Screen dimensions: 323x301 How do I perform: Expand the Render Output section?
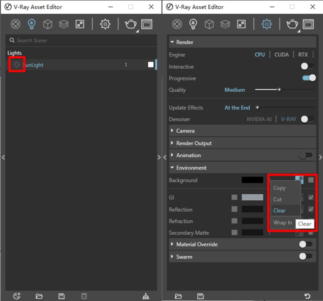194,143
